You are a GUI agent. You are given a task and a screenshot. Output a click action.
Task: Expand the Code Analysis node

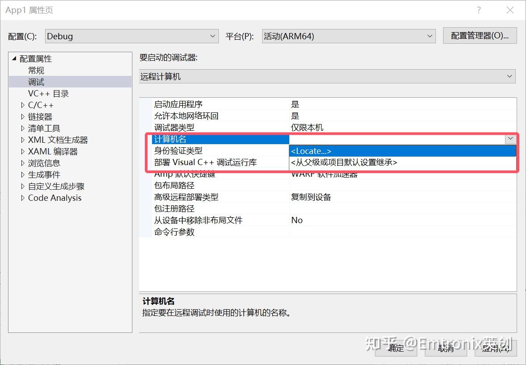(x=23, y=198)
